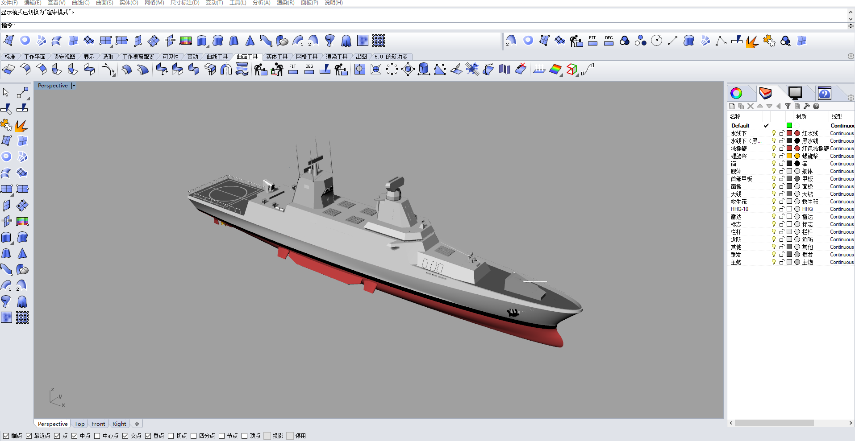Click the orange color swatch of 螺旋桨 layer
Viewport: 855px width, 441px height.
(789, 156)
